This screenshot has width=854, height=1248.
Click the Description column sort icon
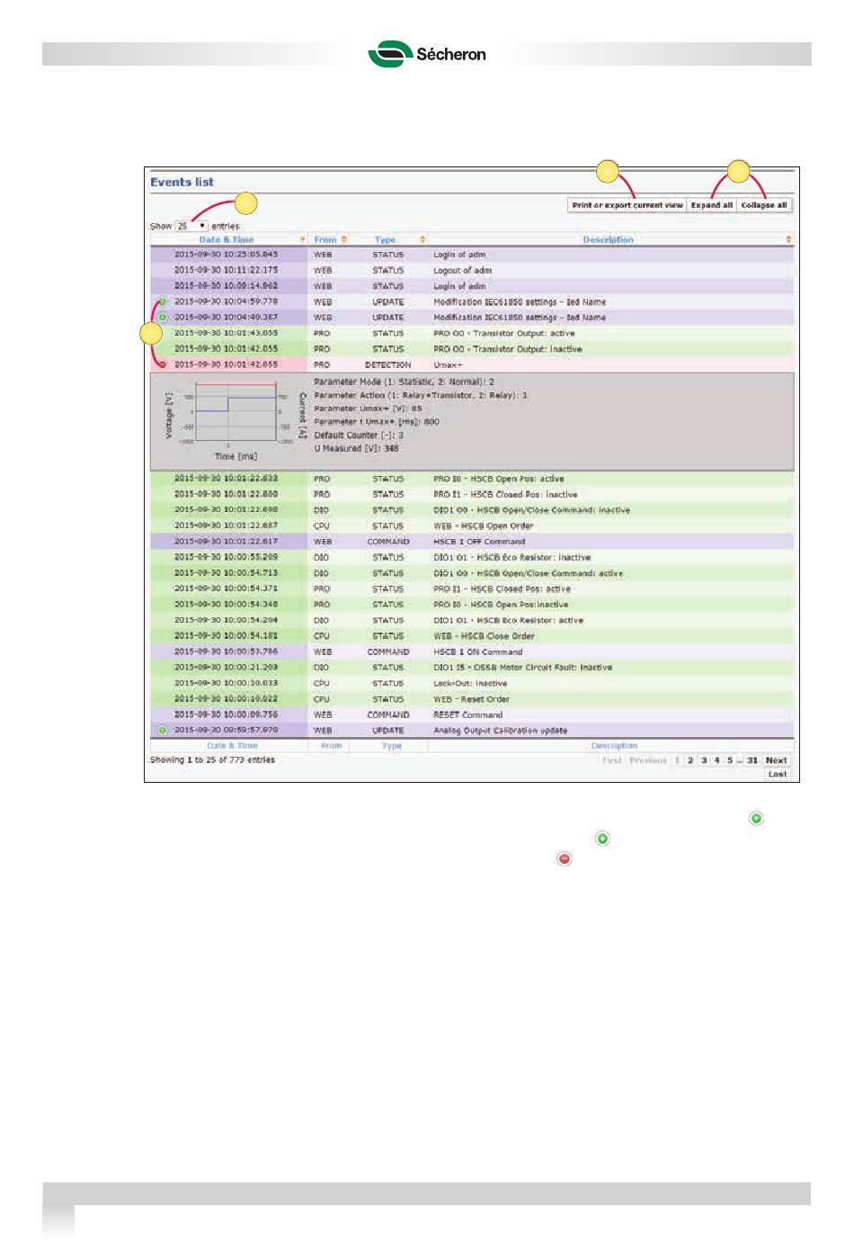(789, 239)
